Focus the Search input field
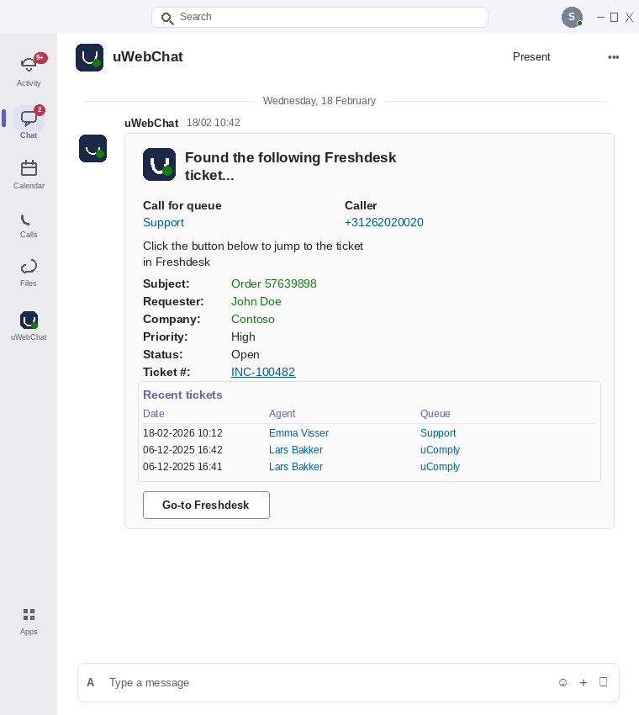Image resolution: width=639 pixels, height=715 pixels. [320, 18]
